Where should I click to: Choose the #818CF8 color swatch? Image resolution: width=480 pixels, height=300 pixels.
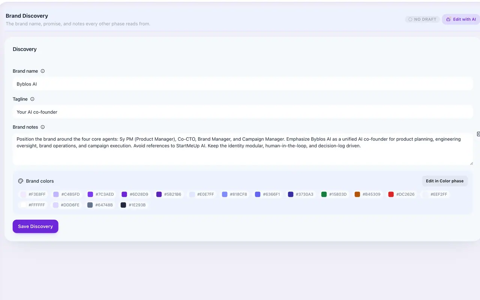click(234, 194)
